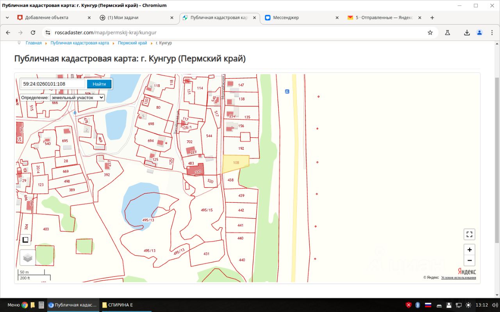Toggle Russian keyboard layout flag

coord(428,305)
